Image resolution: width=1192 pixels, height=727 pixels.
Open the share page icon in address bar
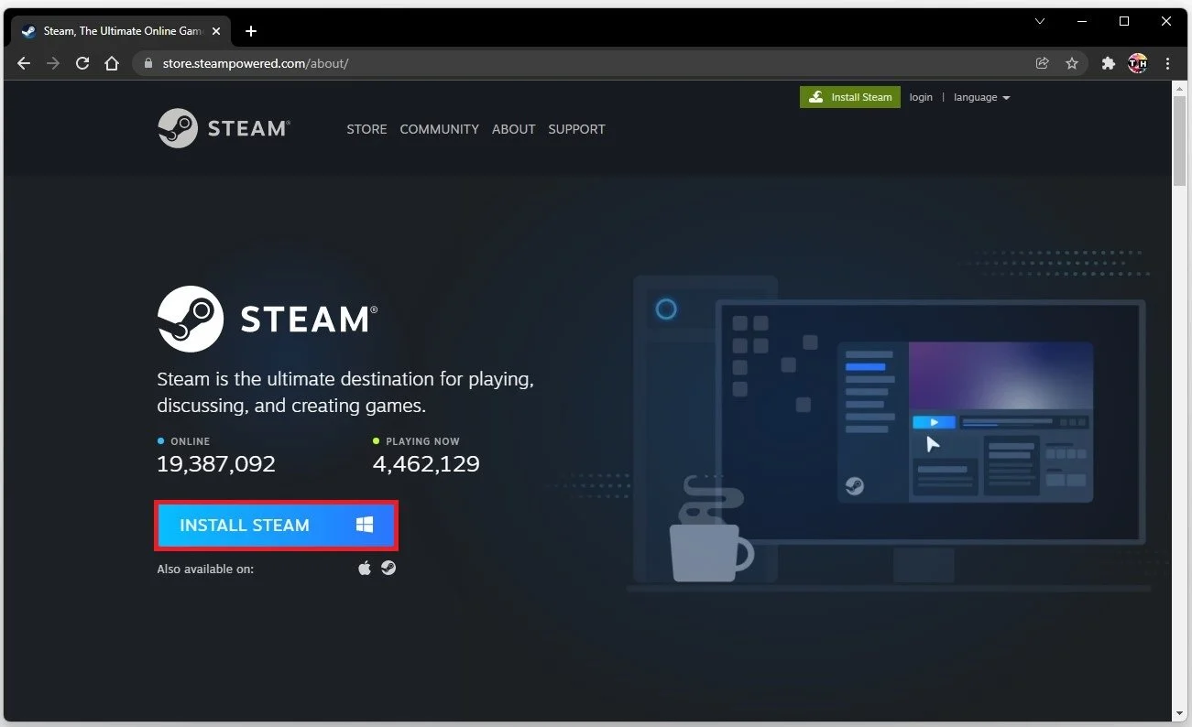click(x=1042, y=63)
